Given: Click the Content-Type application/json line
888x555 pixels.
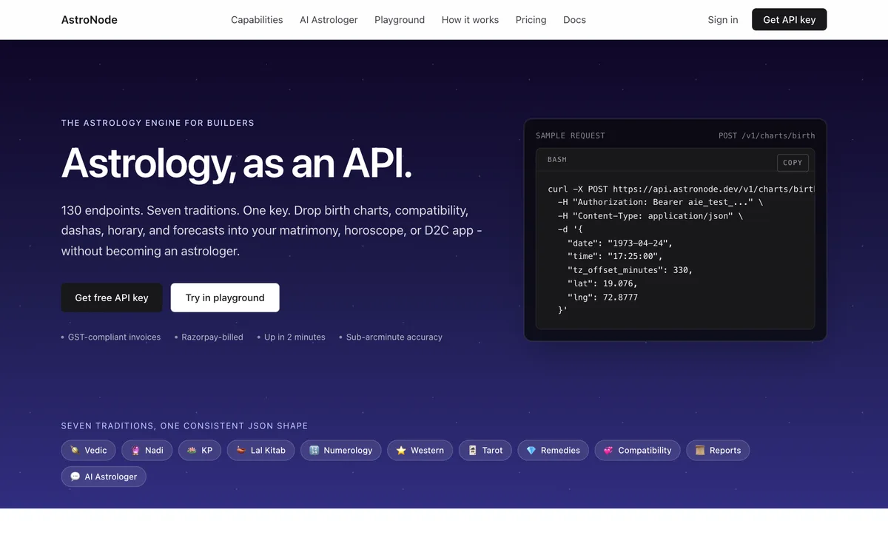Looking at the screenshot, I should pos(650,216).
